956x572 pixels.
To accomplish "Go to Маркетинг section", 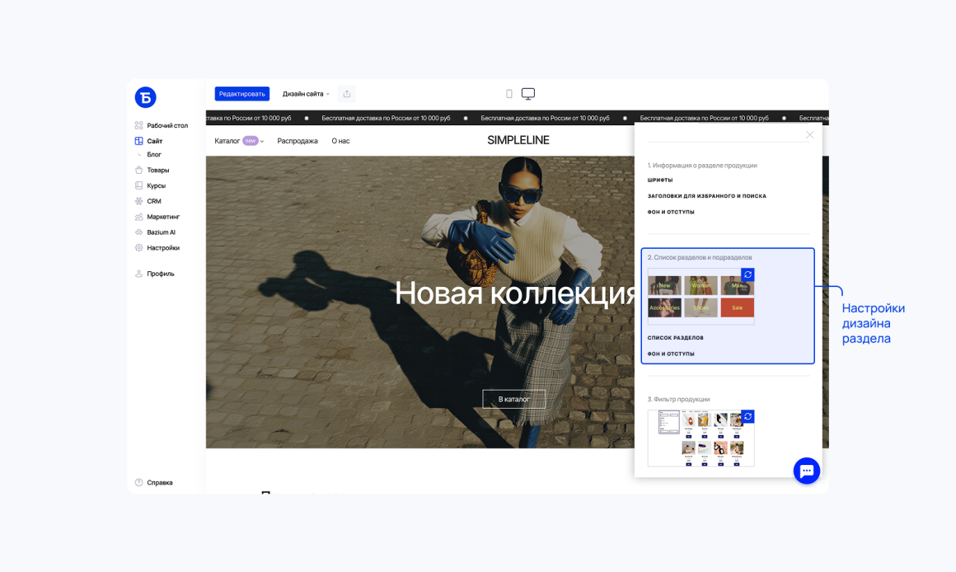I will coord(163,217).
